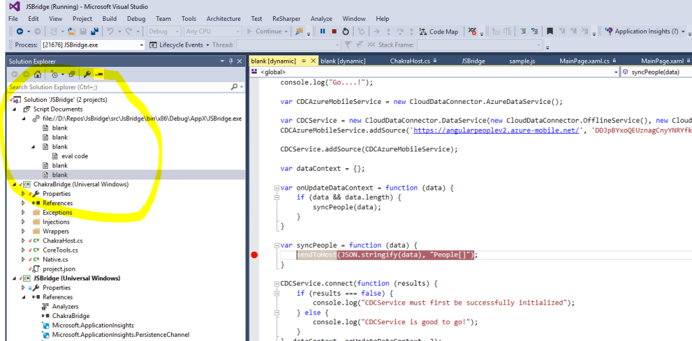Open the Debug configuration dropdown
The height and width of the screenshot is (341, 692).
click(164, 31)
